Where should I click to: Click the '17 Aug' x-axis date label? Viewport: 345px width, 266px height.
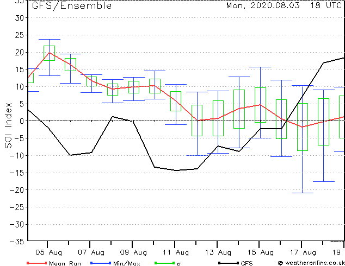tap(303, 252)
